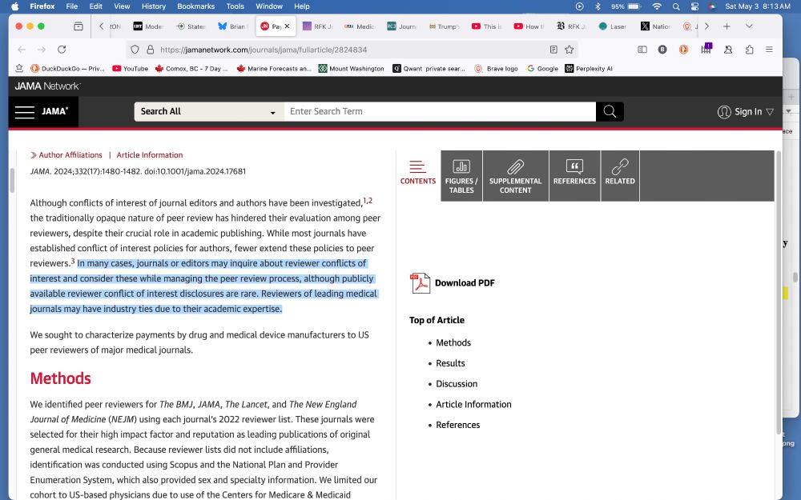This screenshot has height=500, width=801.
Task: Click the search magnifier button
Action: [x=610, y=112]
